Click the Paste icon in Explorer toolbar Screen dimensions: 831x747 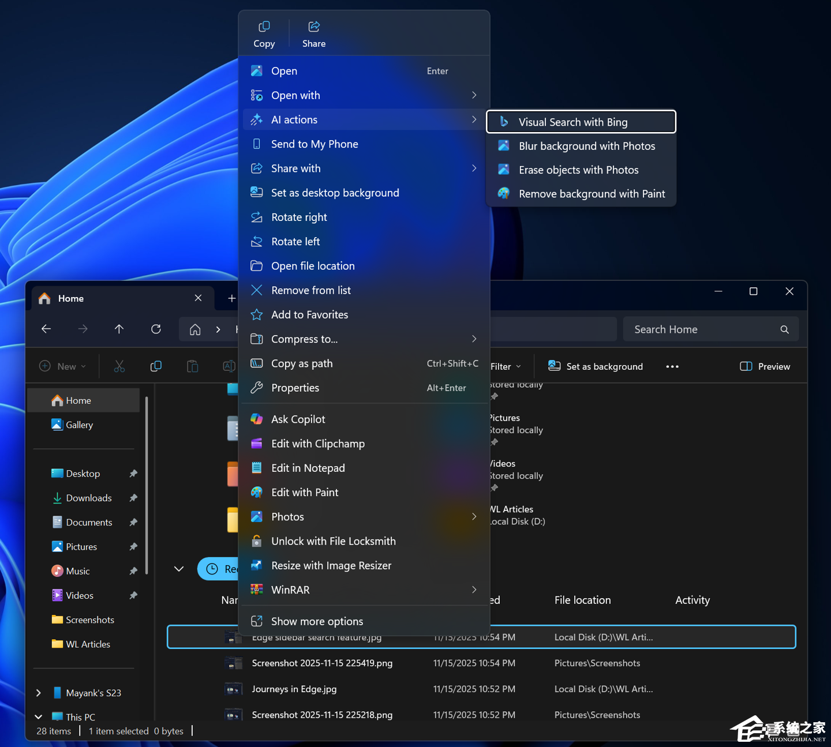click(193, 366)
